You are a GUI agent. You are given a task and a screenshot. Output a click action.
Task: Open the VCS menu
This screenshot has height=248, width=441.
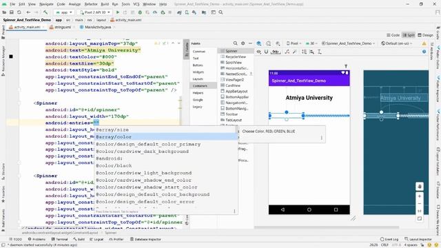(x=136, y=4)
